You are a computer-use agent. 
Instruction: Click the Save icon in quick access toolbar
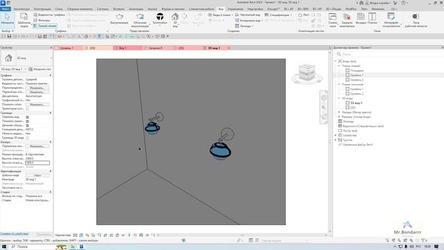pyautogui.click(x=9, y=36)
